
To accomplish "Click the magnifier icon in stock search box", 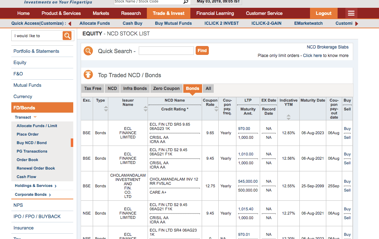I will pos(186,2).
